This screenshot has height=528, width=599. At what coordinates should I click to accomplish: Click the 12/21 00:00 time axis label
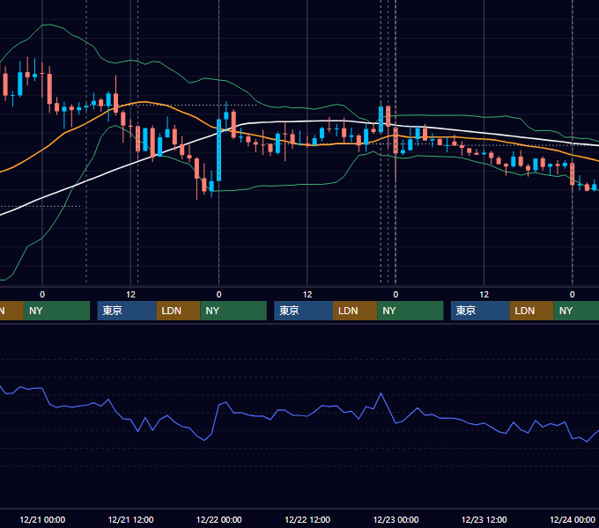(x=42, y=519)
